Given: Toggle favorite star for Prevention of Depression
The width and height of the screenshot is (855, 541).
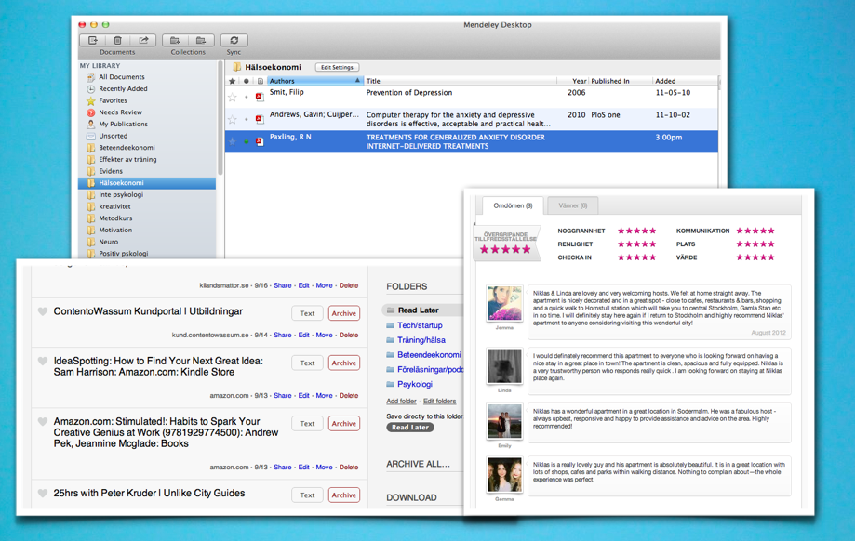Looking at the screenshot, I should point(233,96).
